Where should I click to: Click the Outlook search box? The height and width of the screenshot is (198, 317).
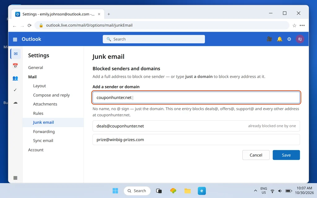154,39
